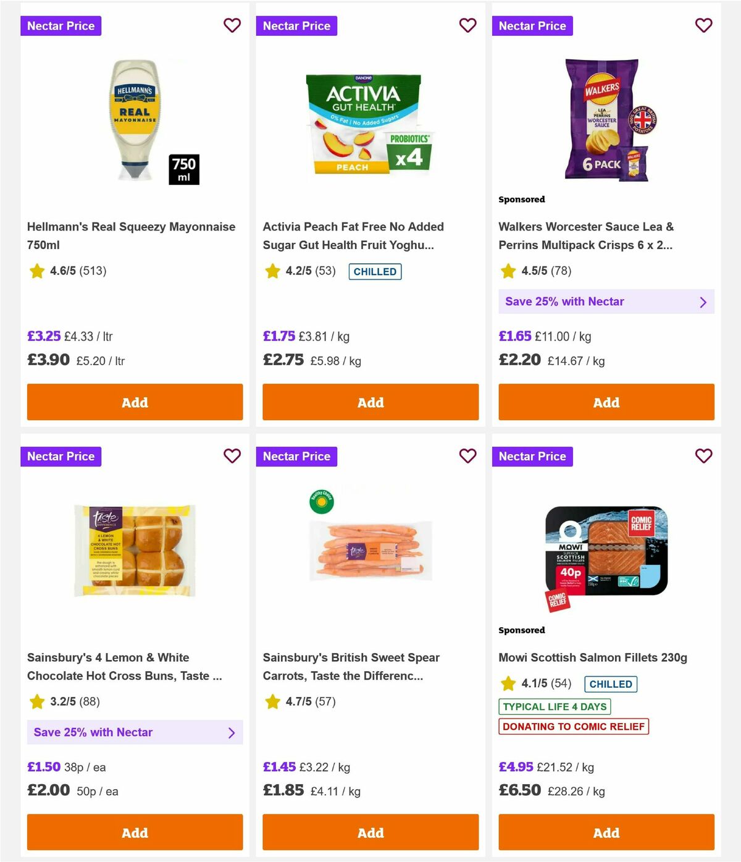Image resolution: width=741 pixels, height=862 pixels.
Task: Favourite the Sainsbury's Sweet Spear Carrots
Action: 468,456
